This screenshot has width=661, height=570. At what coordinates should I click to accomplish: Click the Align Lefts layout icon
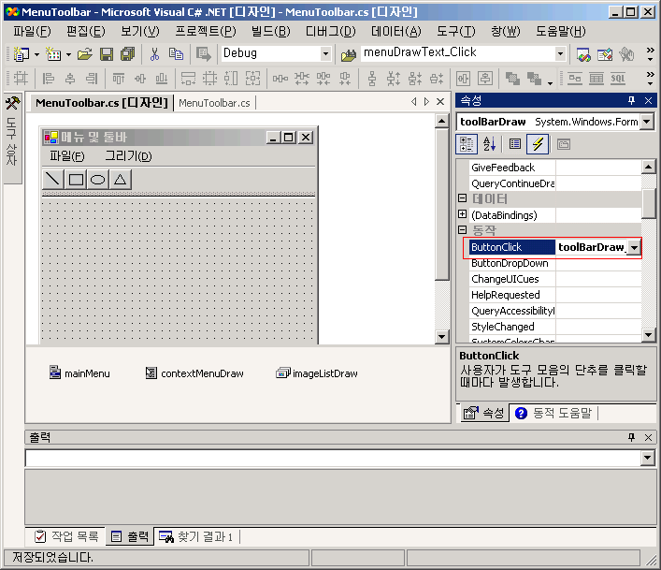[49, 79]
